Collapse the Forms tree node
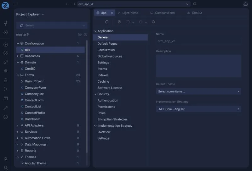Viewport: 252px width, 171px height. pos(18,75)
